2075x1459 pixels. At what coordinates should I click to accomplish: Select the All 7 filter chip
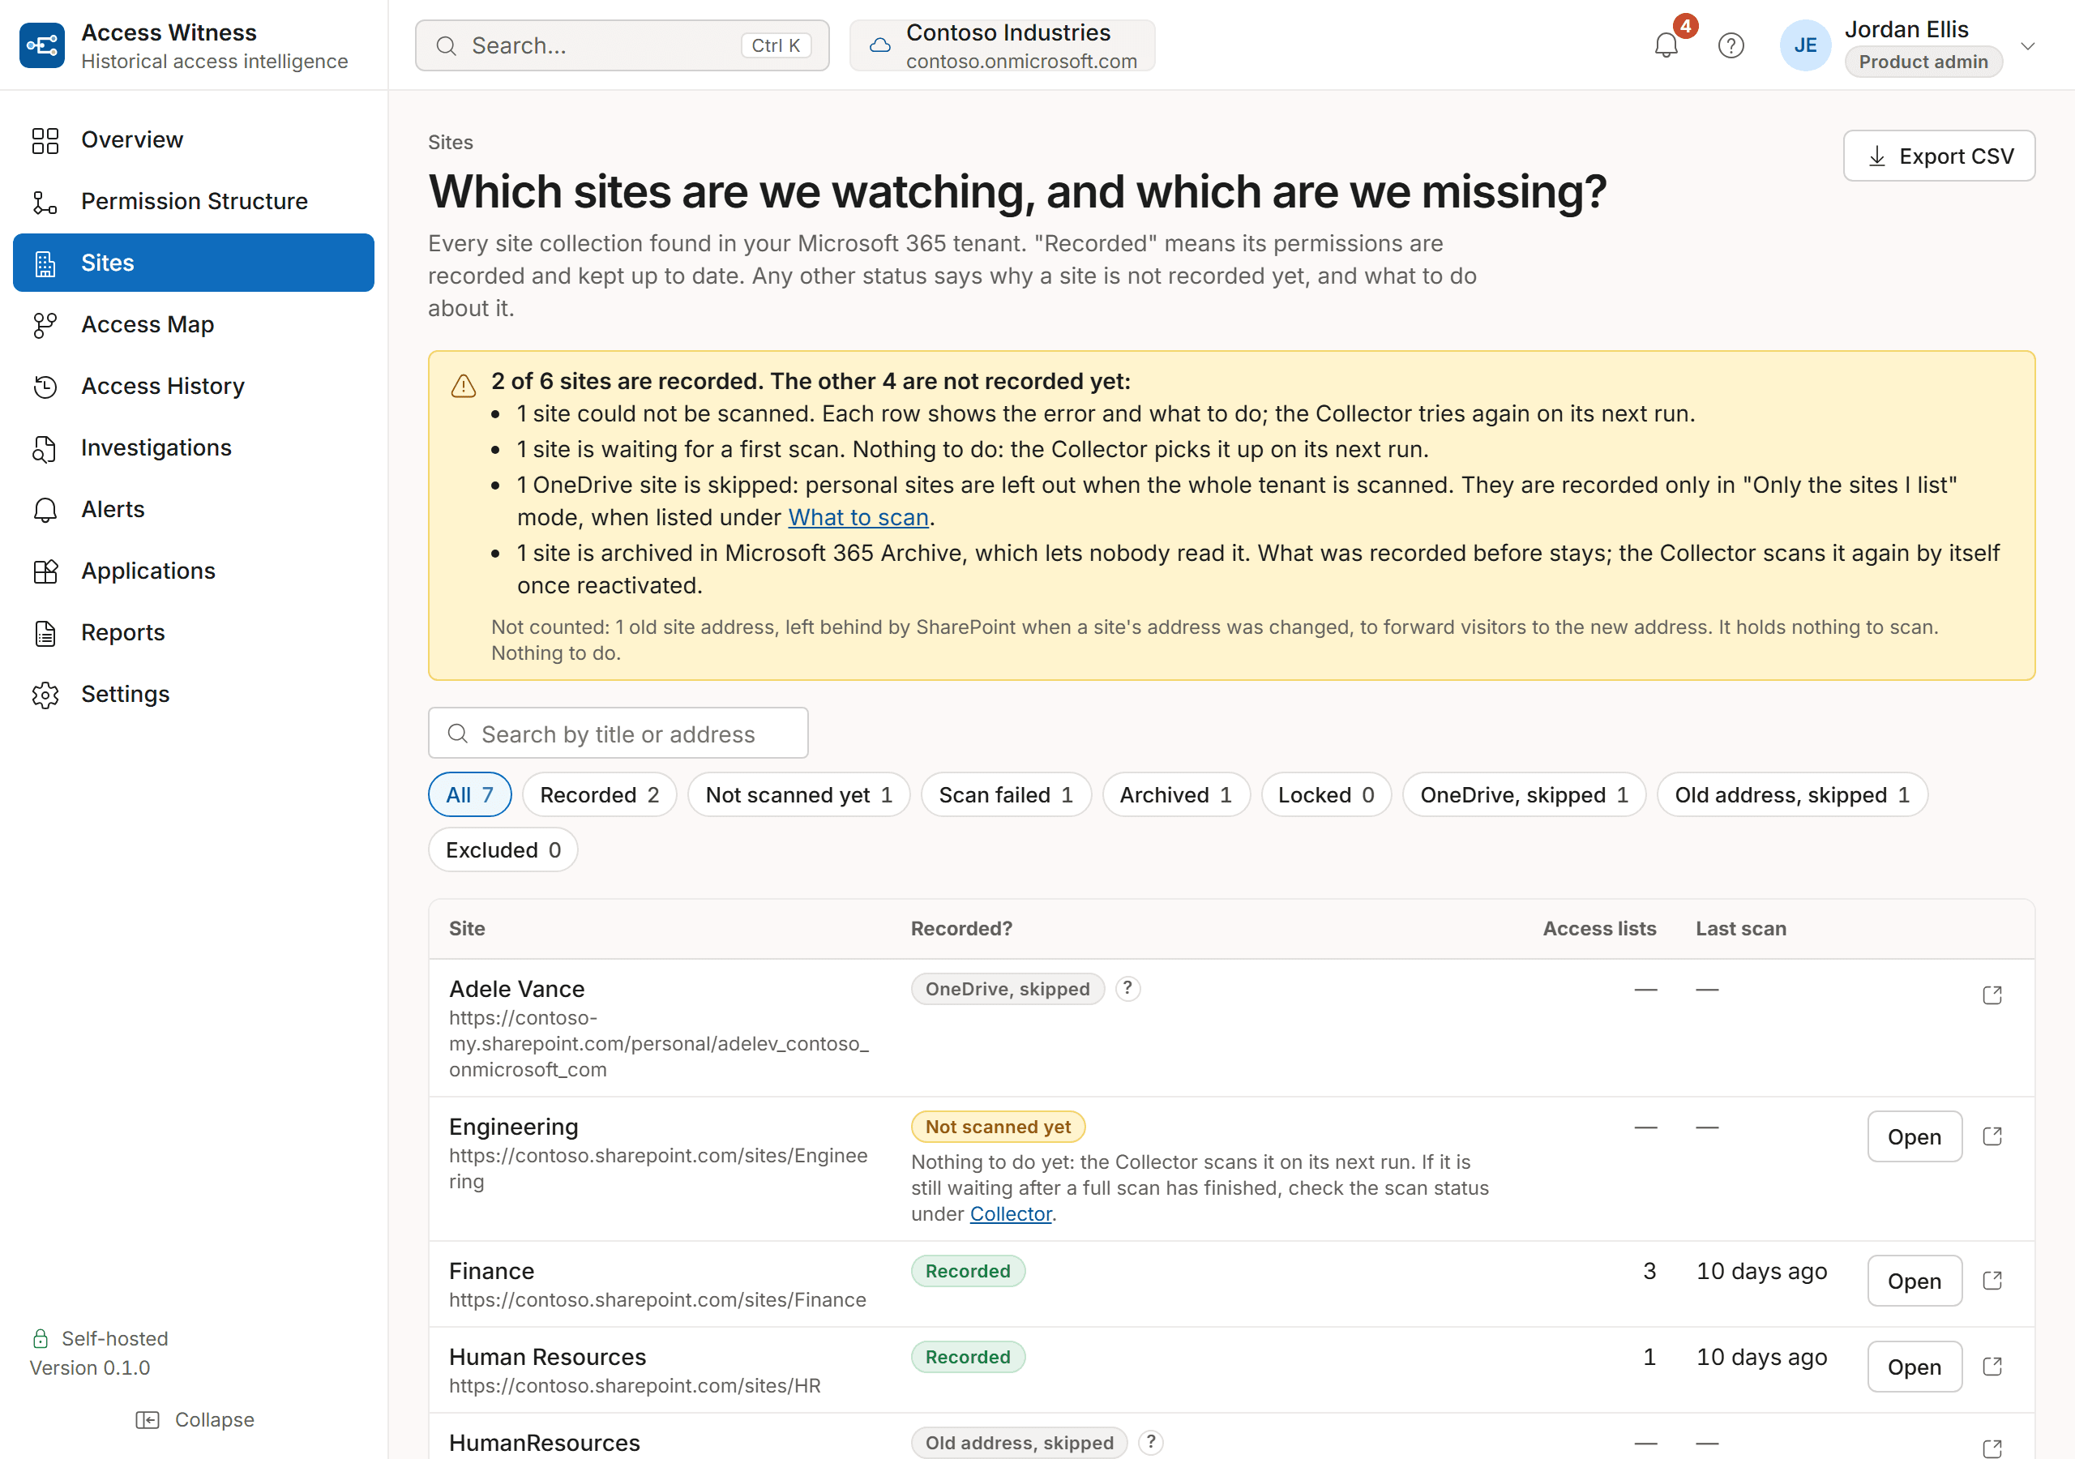point(470,794)
